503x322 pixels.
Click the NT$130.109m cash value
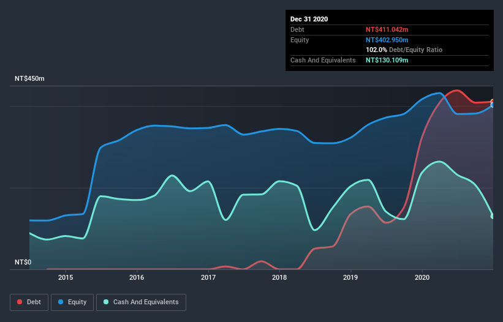coord(387,60)
